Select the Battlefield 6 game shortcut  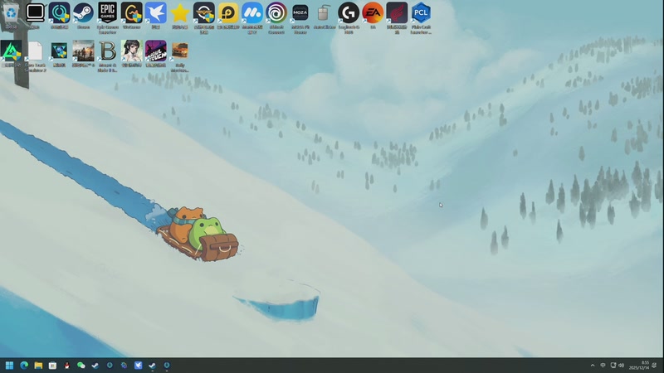pos(84,54)
